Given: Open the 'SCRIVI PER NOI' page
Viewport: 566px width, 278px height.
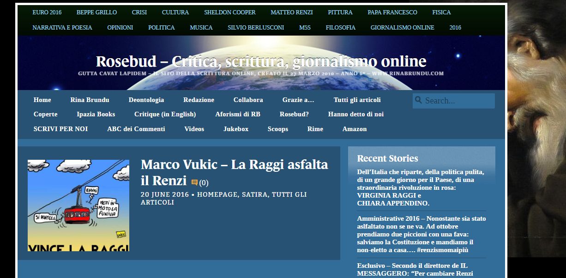Looking at the screenshot, I should tap(60, 129).
